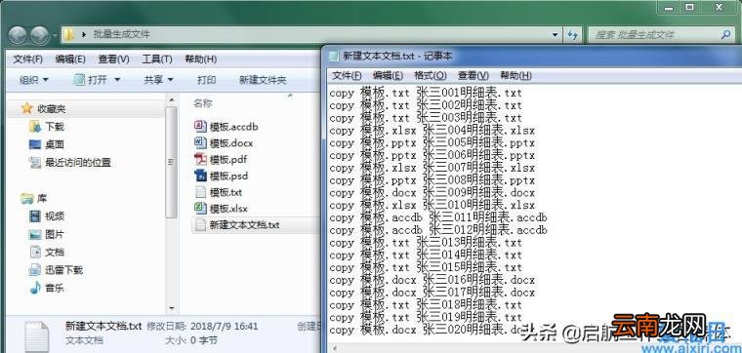The image size is (742, 353).
Task: Expand the address bar history dropdown arrow
Action: [x=556, y=34]
